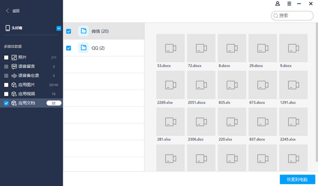The height and width of the screenshot is (186, 318).
Task: Click the QQ folder icon
Action: [x=83, y=48]
